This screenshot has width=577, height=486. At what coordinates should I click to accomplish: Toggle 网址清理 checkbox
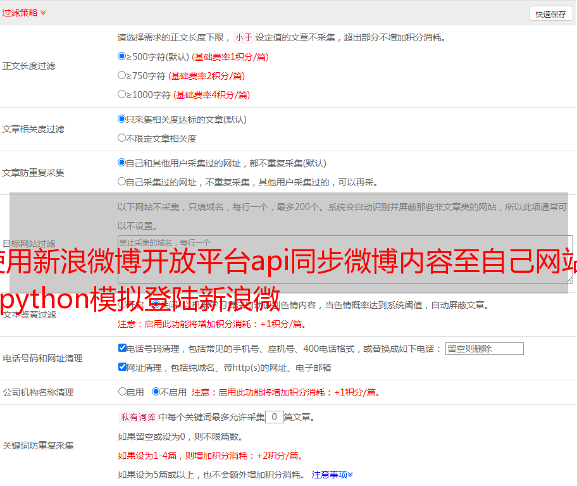click(123, 367)
